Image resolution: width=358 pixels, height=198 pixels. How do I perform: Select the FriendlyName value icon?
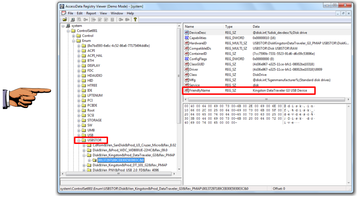click(x=187, y=91)
